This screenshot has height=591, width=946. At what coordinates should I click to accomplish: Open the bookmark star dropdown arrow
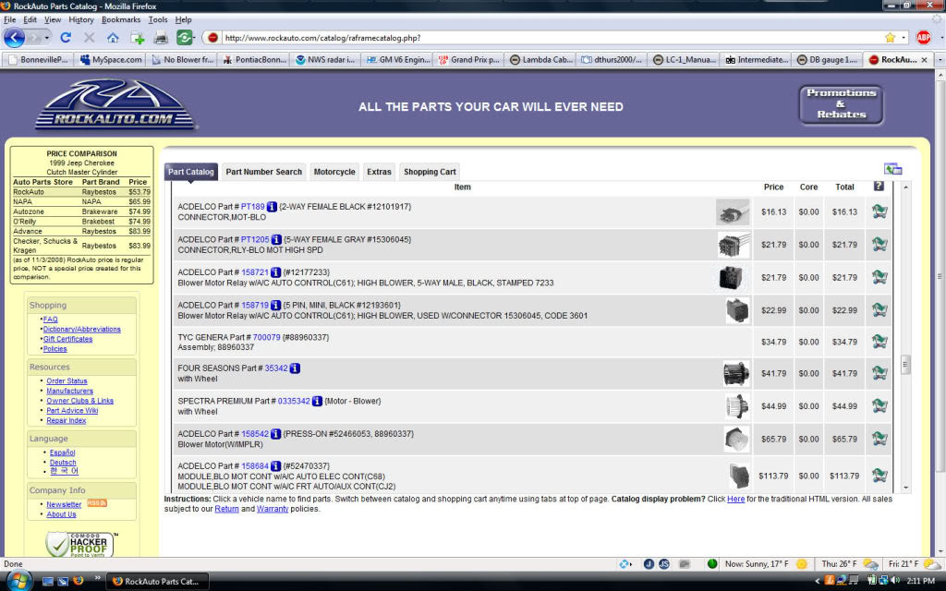(x=904, y=37)
